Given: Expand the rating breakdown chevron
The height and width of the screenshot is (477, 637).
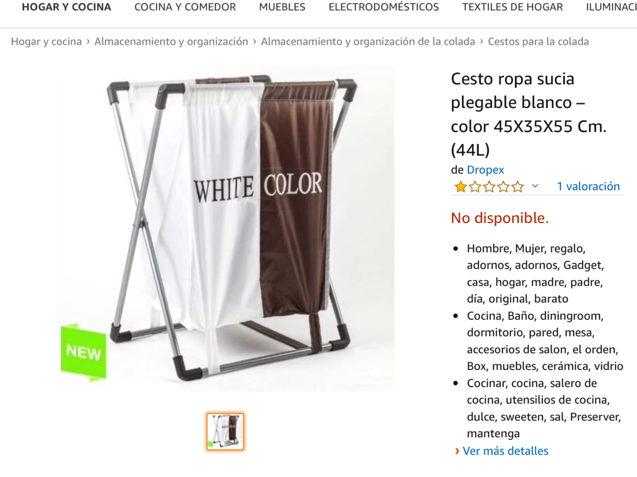Looking at the screenshot, I should point(535,186).
